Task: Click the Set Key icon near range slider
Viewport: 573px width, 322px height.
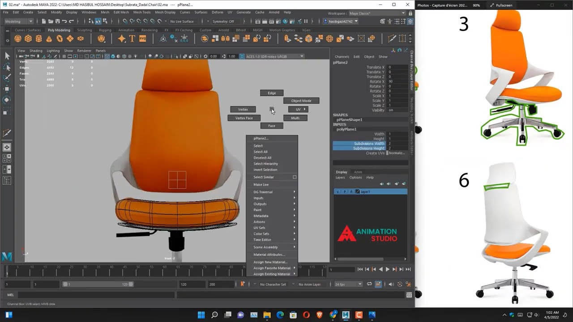Action: [x=243, y=284]
